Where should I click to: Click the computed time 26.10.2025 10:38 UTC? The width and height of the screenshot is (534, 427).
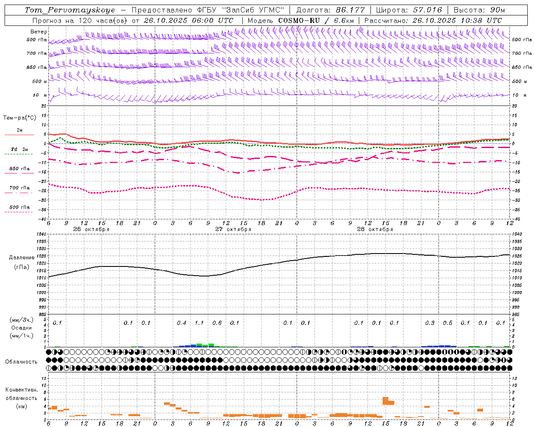click(x=457, y=20)
